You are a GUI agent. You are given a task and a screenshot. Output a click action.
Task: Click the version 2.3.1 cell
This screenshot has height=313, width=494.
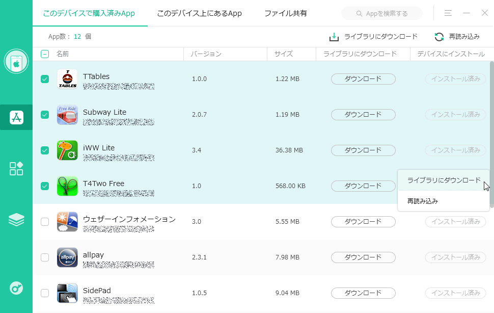200,257
